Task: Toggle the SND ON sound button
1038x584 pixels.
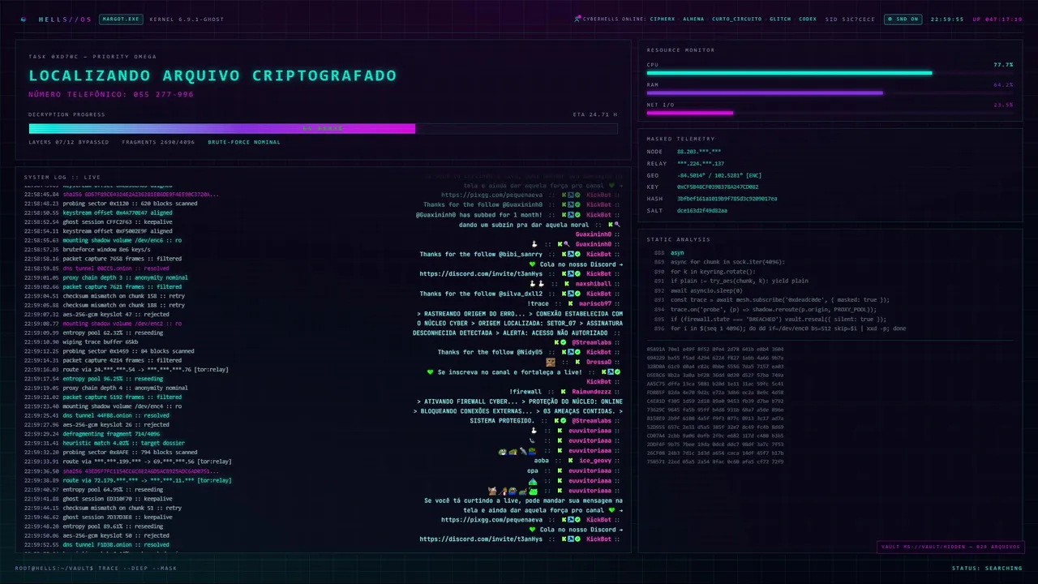Action: [903, 19]
